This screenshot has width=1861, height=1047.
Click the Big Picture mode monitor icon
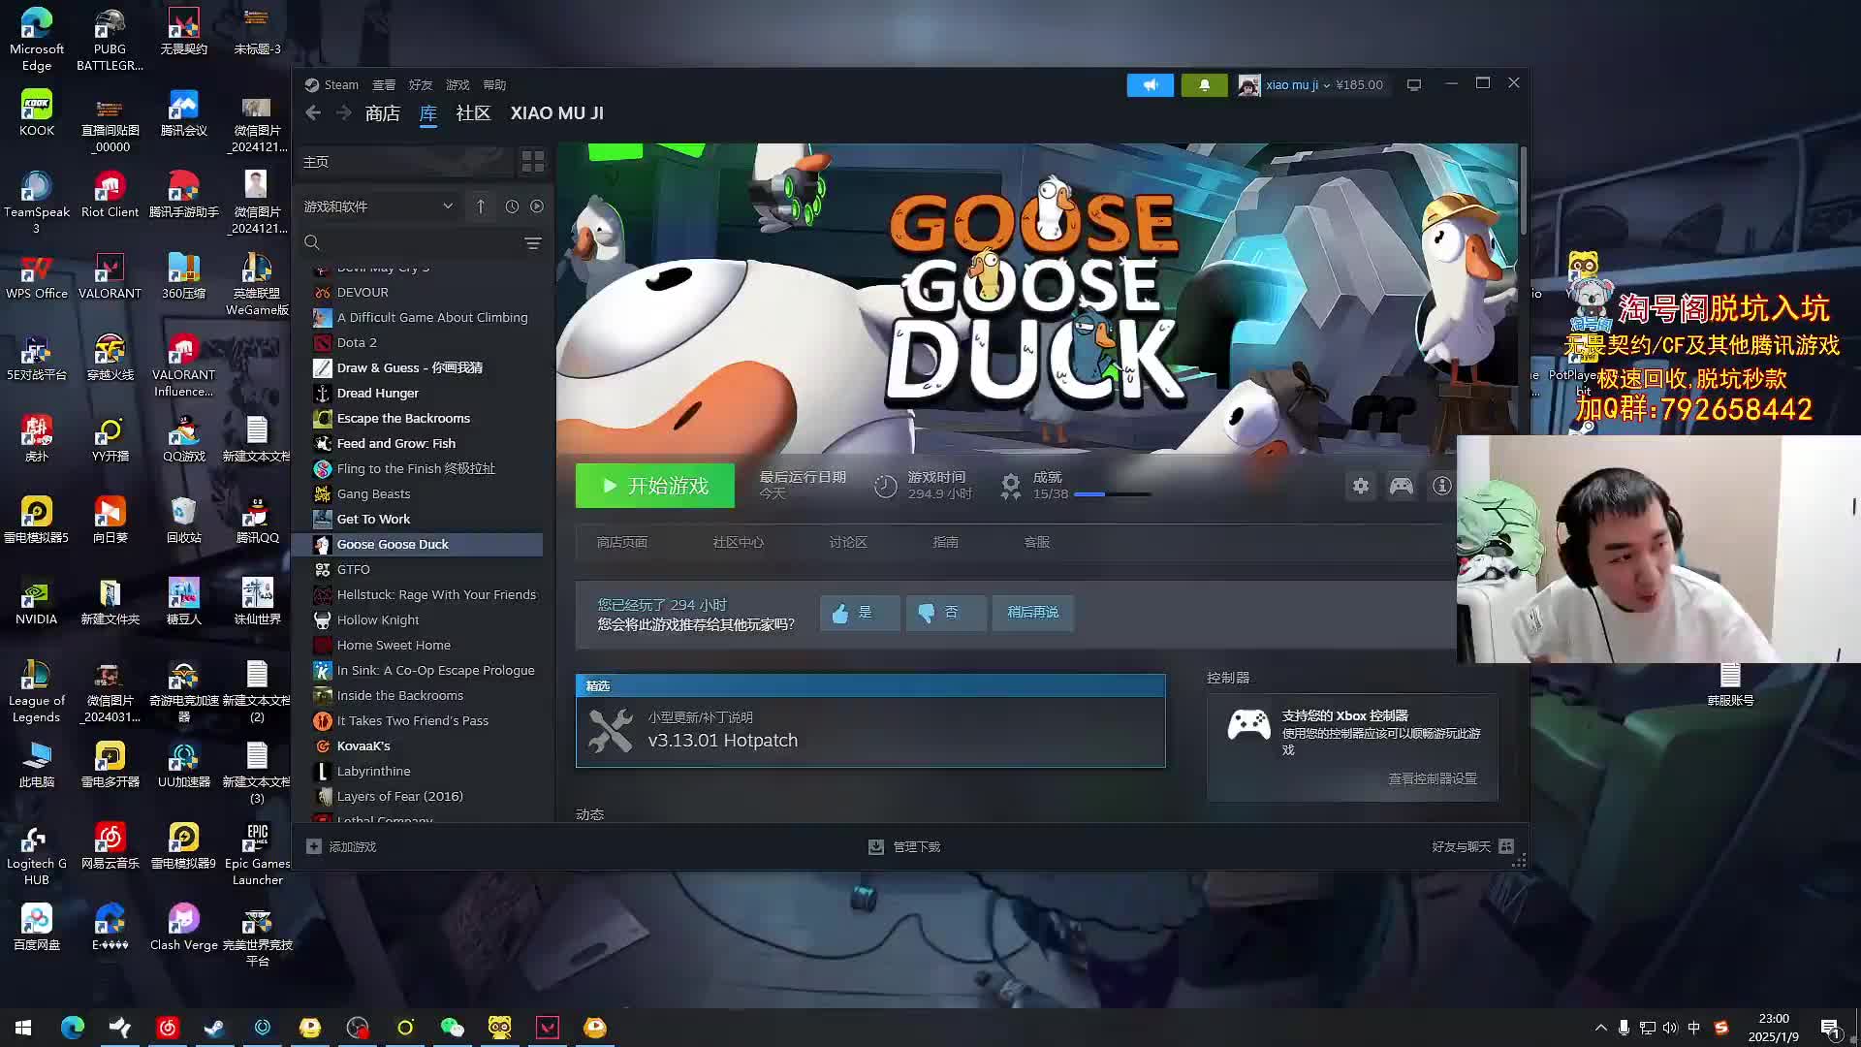[1414, 85]
